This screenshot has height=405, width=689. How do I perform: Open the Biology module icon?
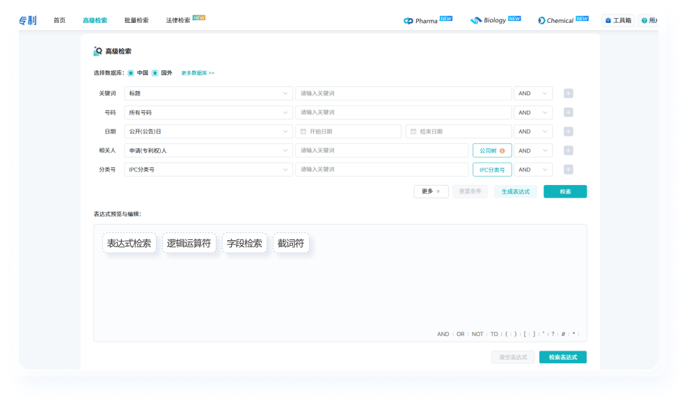tap(476, 20)
